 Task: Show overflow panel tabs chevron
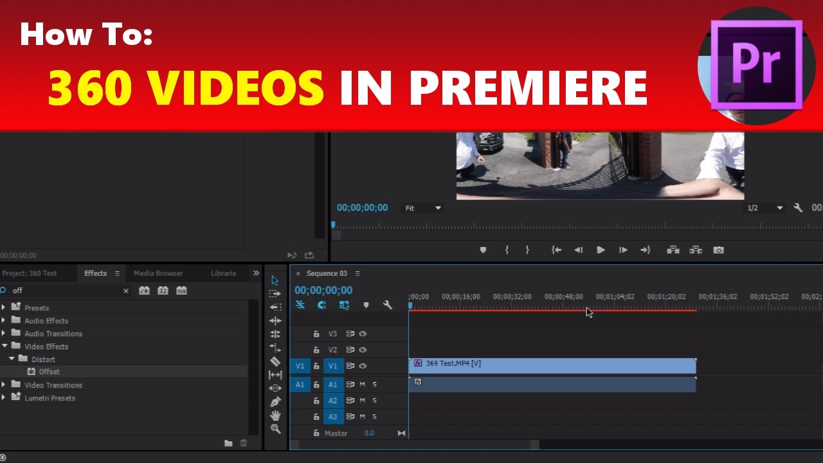pos(256,273)
